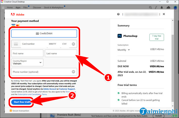Click the Card number field
Image resolution: width=179 pixels, height=118 pixels.
(x=34, y=44)
